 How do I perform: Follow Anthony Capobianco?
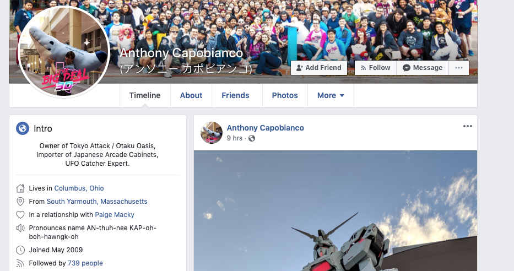(x=376, y=68)
